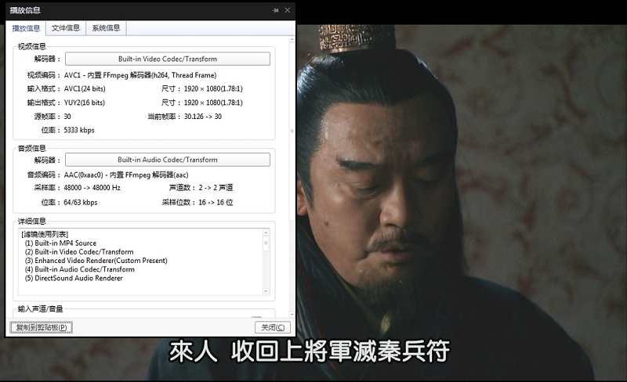Open the 文件信息 tab
This screenshot has width=627, height=382.
[x=66, y=28]
